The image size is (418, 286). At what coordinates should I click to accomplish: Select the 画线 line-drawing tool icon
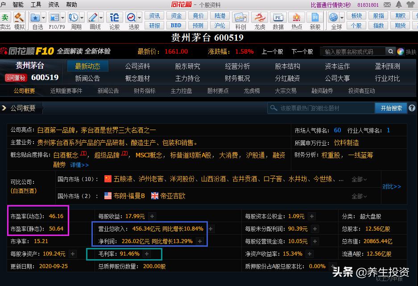point(94,17)
